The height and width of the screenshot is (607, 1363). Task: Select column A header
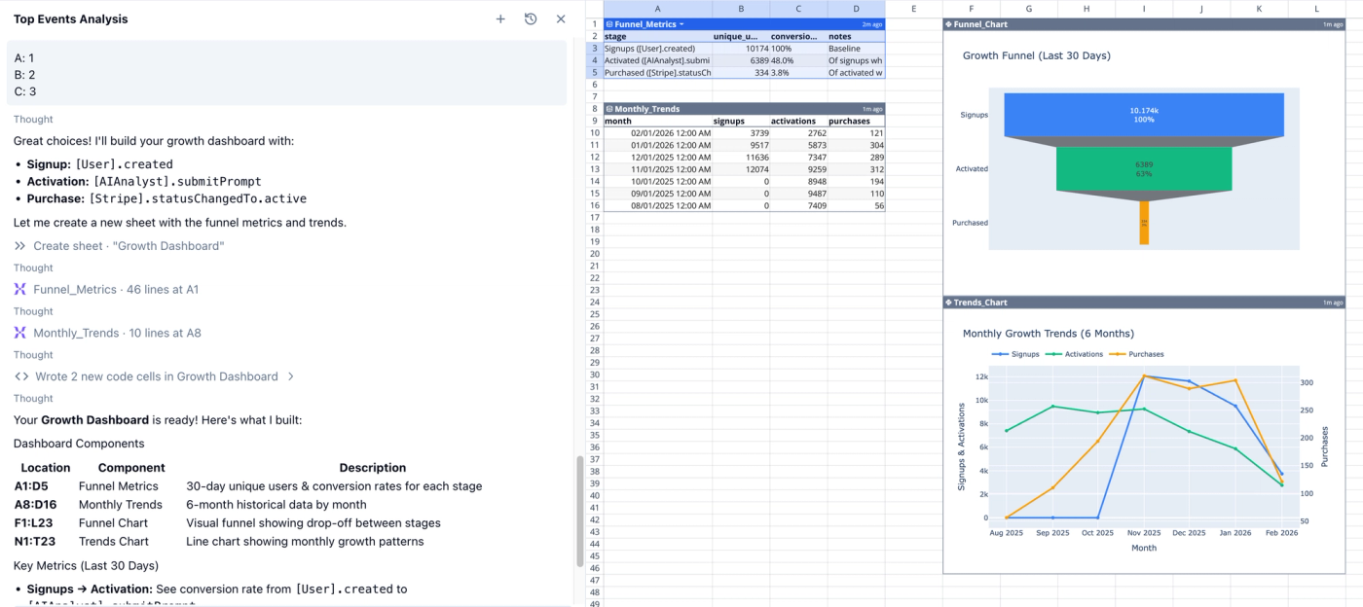click(657, 9)
